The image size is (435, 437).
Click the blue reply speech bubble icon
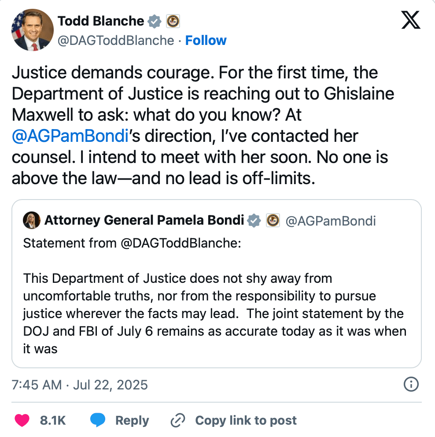coord(97,420)
